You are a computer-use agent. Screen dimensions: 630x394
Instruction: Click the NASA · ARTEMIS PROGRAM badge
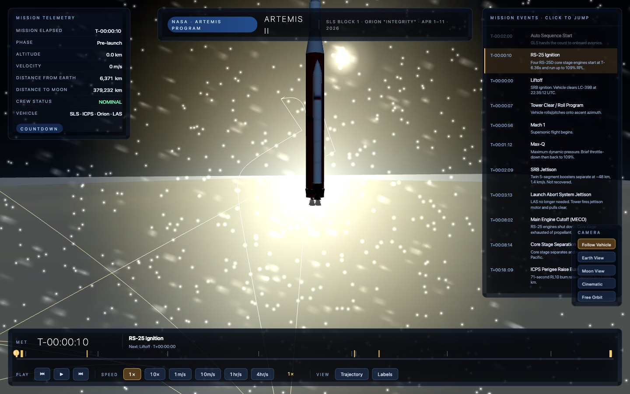coord(212,25)
